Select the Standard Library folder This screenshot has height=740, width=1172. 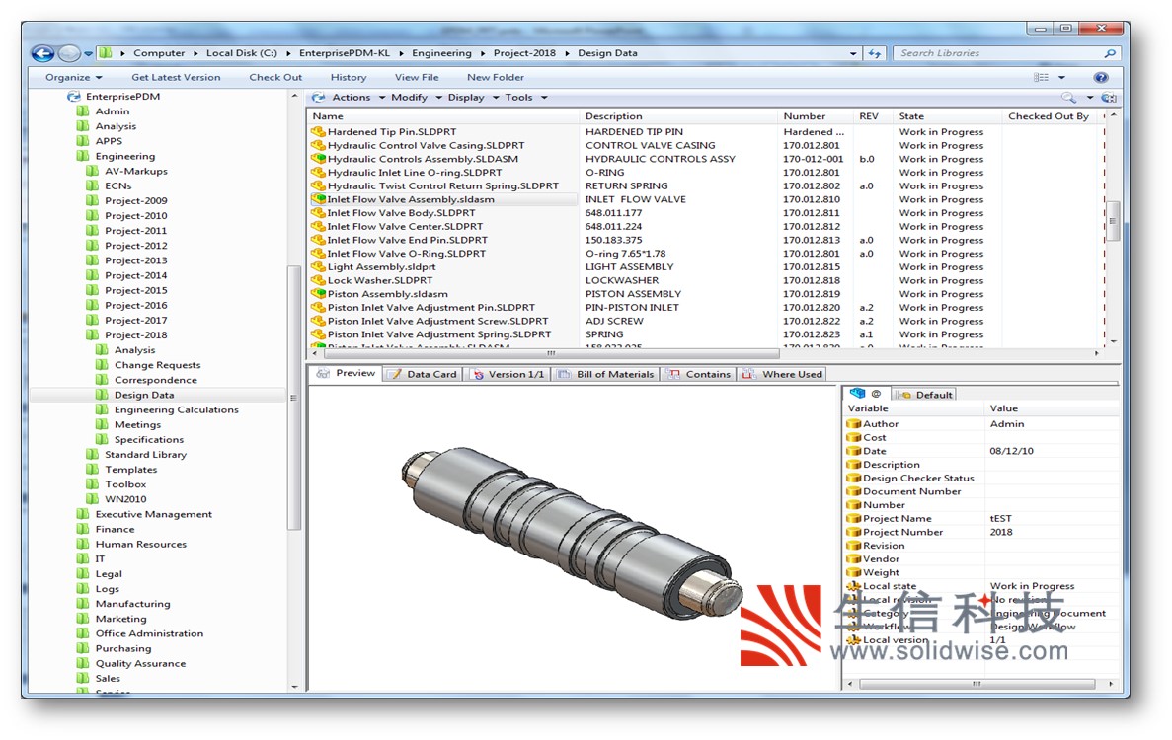click(145, 455)
